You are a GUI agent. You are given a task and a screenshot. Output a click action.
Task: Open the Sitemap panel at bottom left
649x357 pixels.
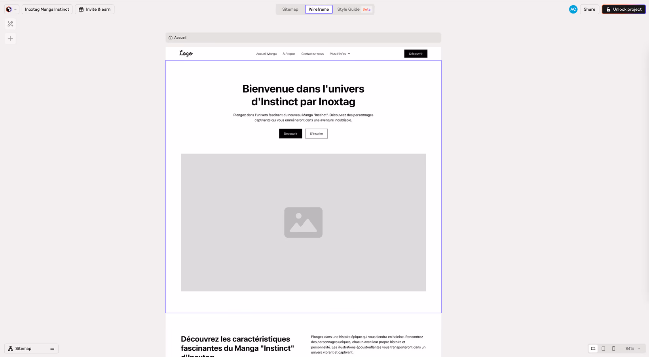[x=31, y=349]
